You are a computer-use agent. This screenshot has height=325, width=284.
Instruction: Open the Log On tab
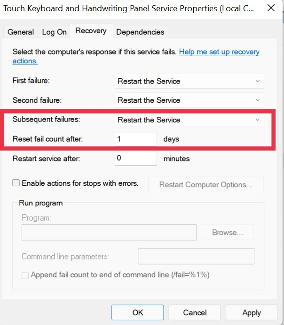point(55,32)
